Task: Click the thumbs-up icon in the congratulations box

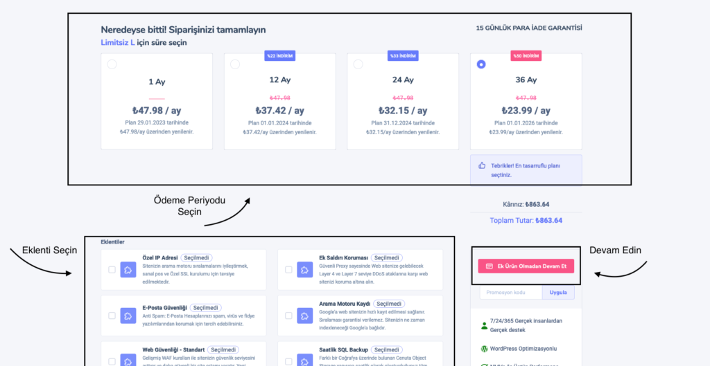Action: point(482,166)
